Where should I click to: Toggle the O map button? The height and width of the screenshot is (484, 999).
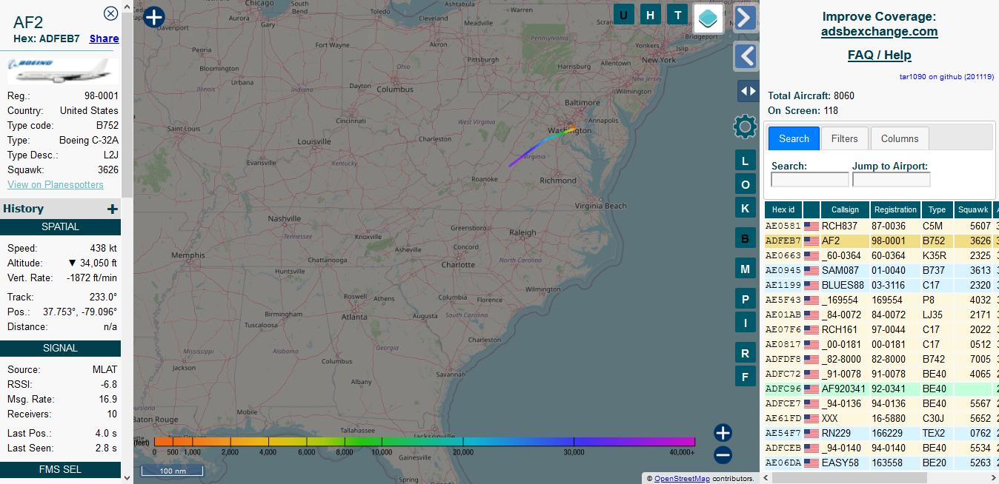[745, 184]
